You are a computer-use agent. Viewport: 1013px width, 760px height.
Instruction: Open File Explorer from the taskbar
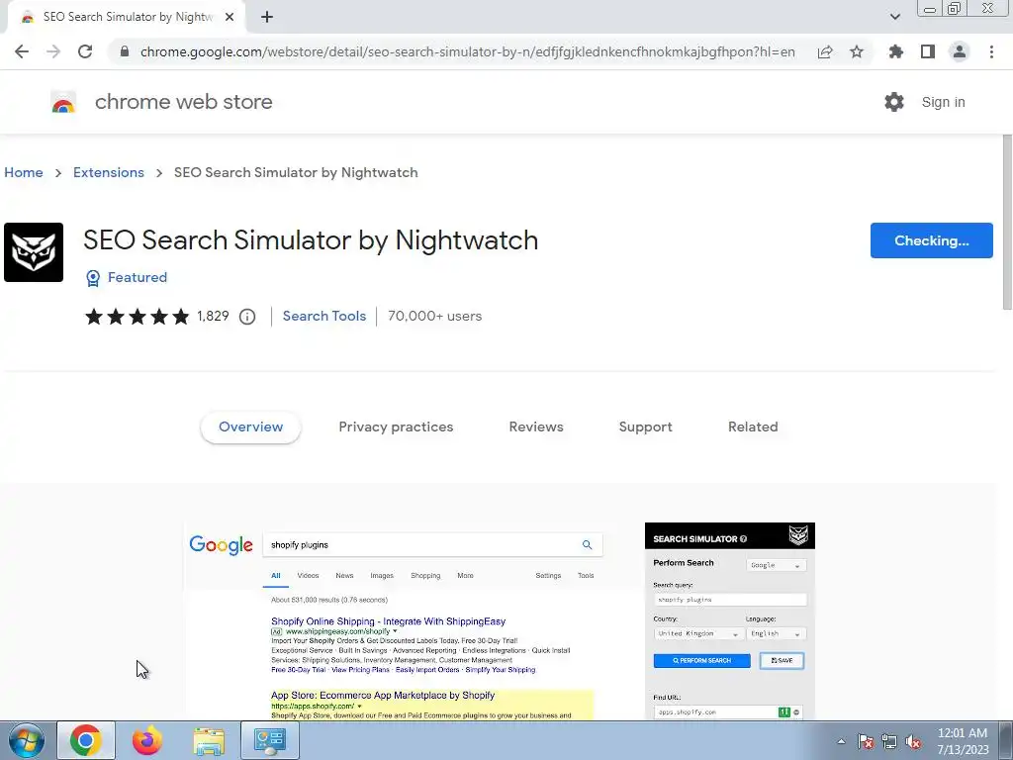click(209, 740)
